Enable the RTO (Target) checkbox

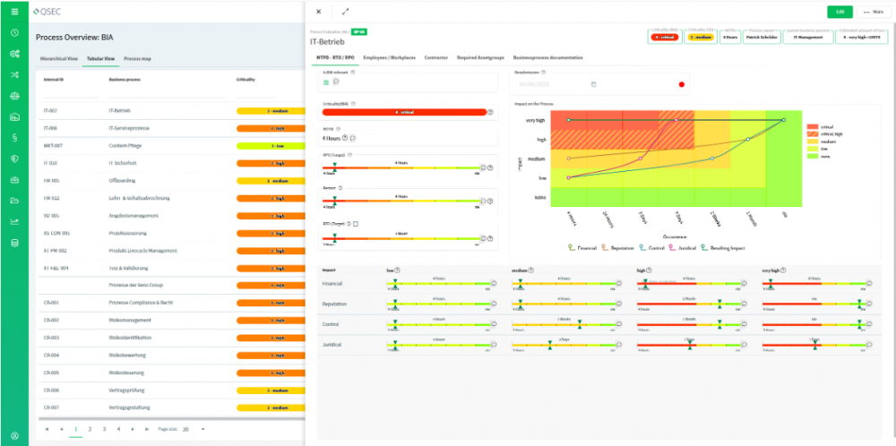[355, 223]
